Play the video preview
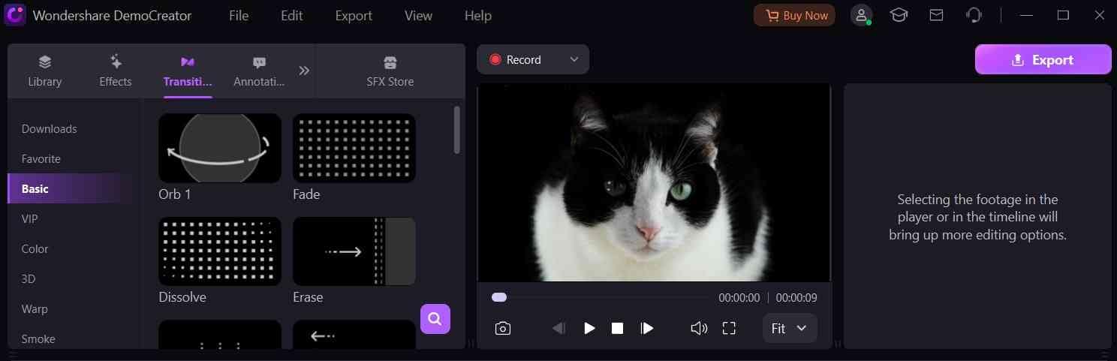This screenshot has height=361, width=1117. pos(589,329)
